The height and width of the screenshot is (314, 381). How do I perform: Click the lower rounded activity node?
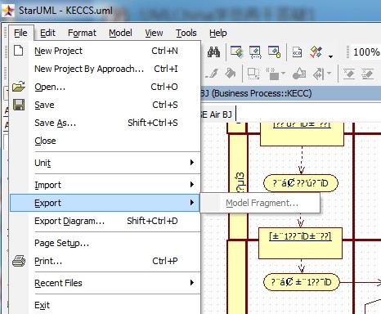[302, 282]
